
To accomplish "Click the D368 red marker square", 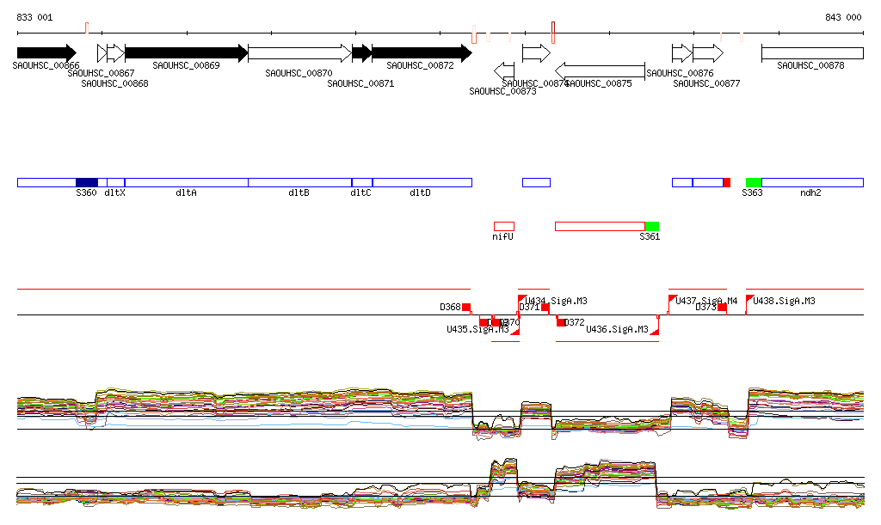I will coord(465,307).
